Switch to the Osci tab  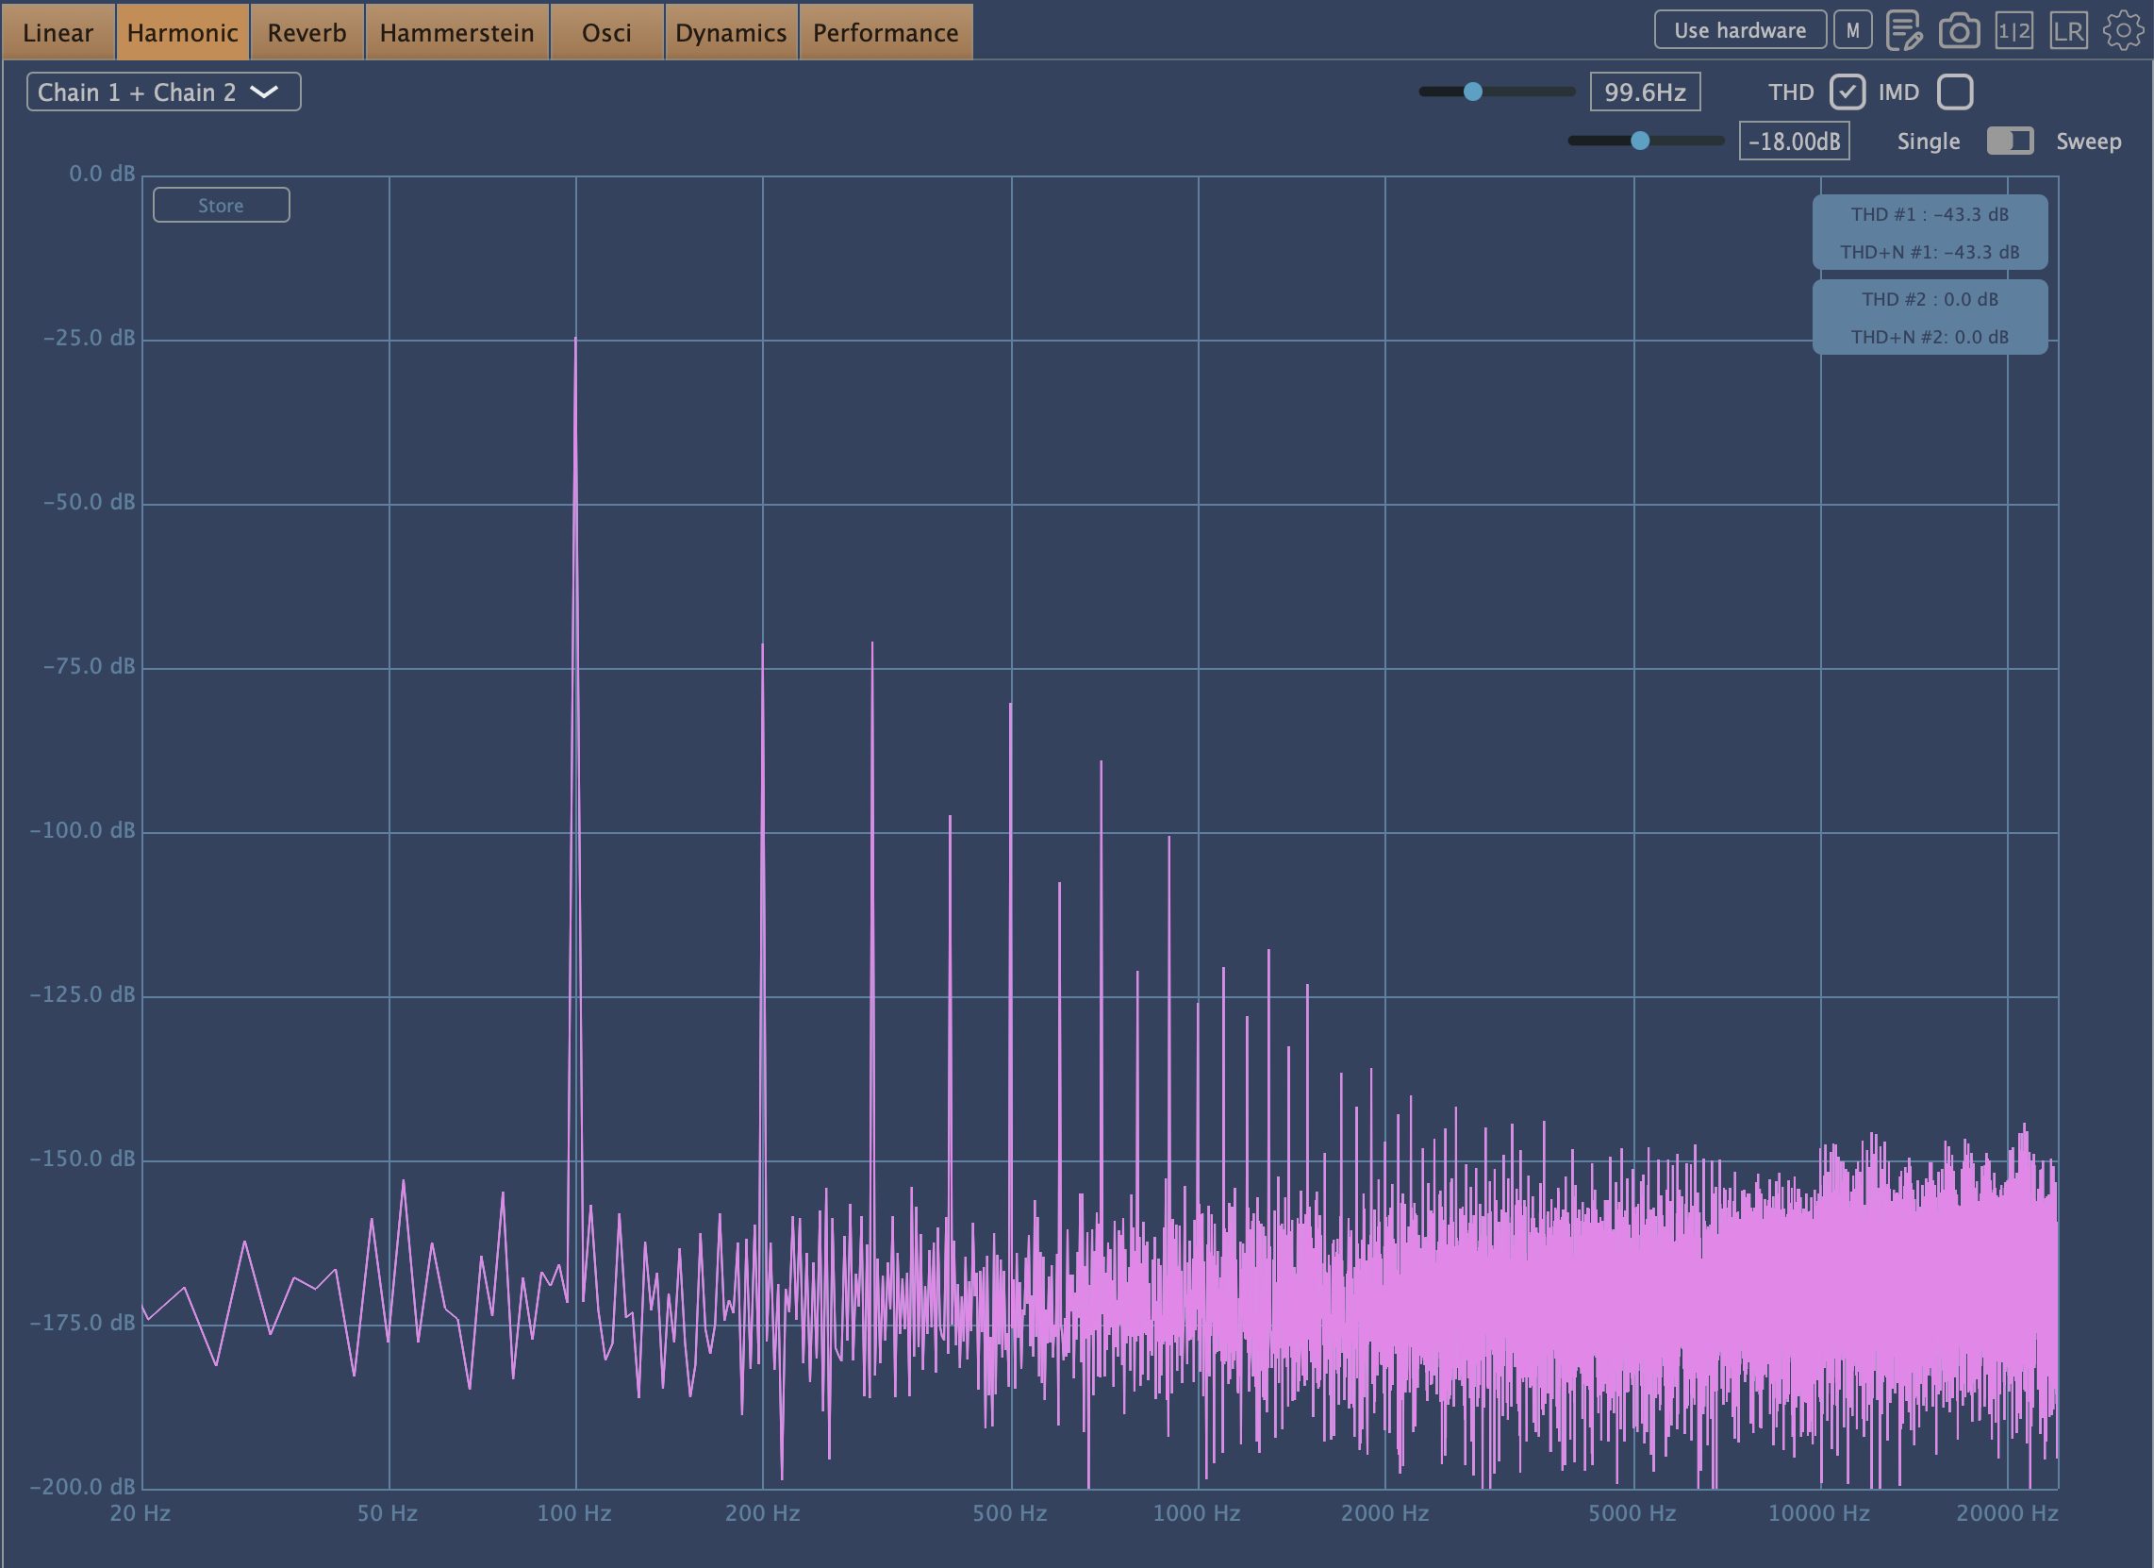607,32
